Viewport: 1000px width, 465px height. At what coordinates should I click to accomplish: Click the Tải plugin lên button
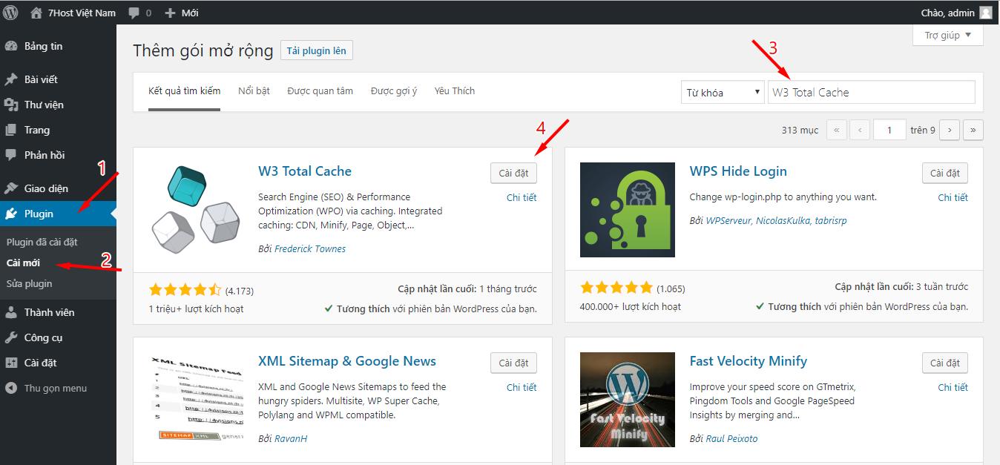tap(317, 50)
